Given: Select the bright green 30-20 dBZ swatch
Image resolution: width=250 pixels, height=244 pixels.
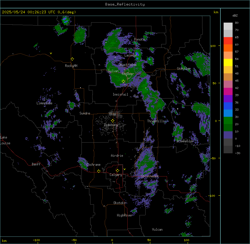Looking at the screenshot, I should (x=228, y=121).
